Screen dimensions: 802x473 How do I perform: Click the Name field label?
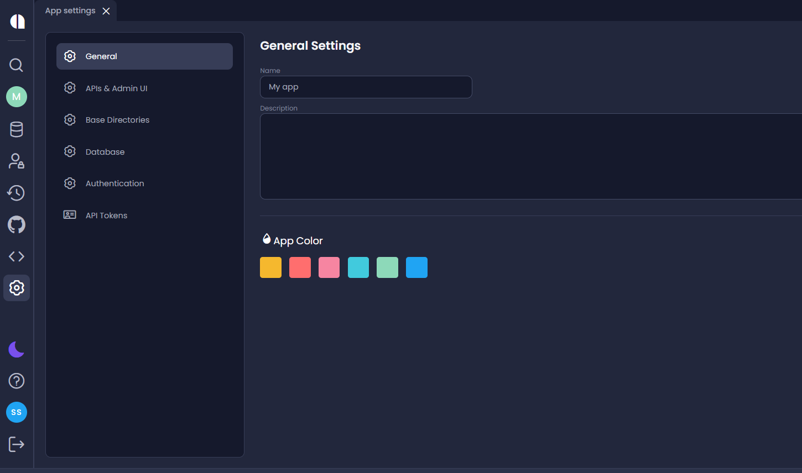click(270, 71)
